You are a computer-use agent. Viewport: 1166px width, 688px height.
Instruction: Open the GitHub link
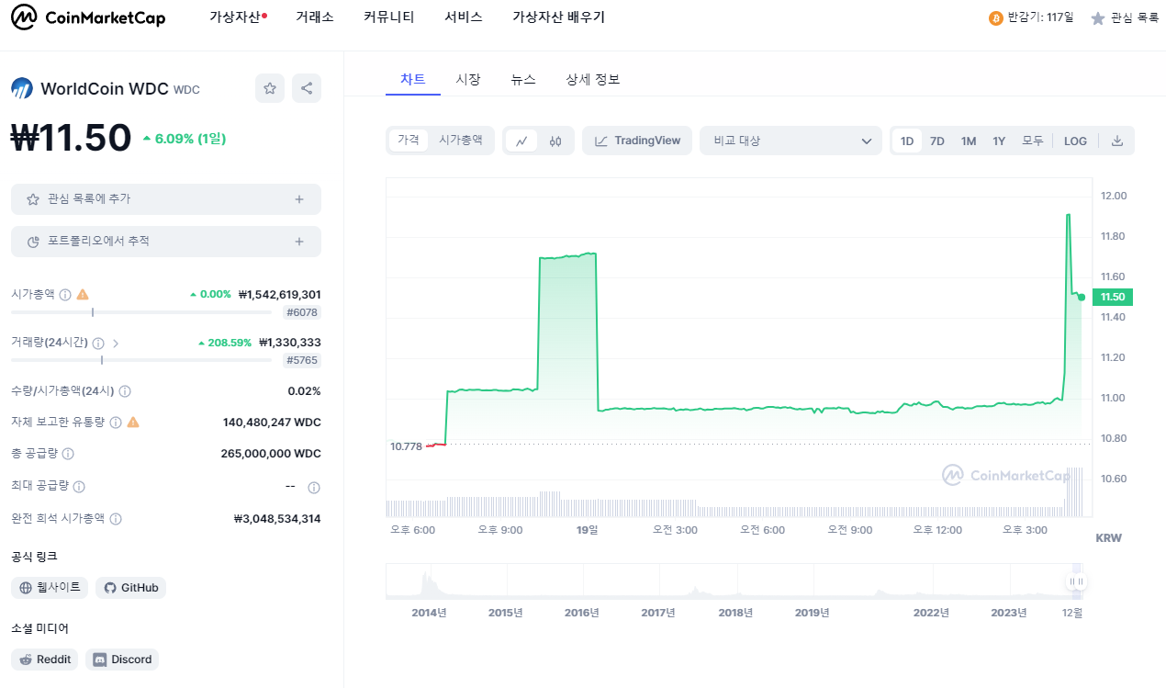tap(131, 588)
